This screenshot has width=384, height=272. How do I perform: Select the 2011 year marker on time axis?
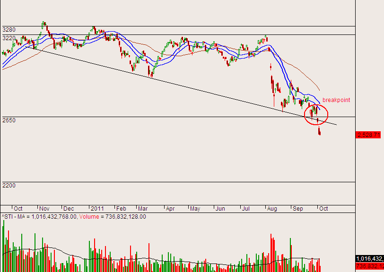[97, 208]
